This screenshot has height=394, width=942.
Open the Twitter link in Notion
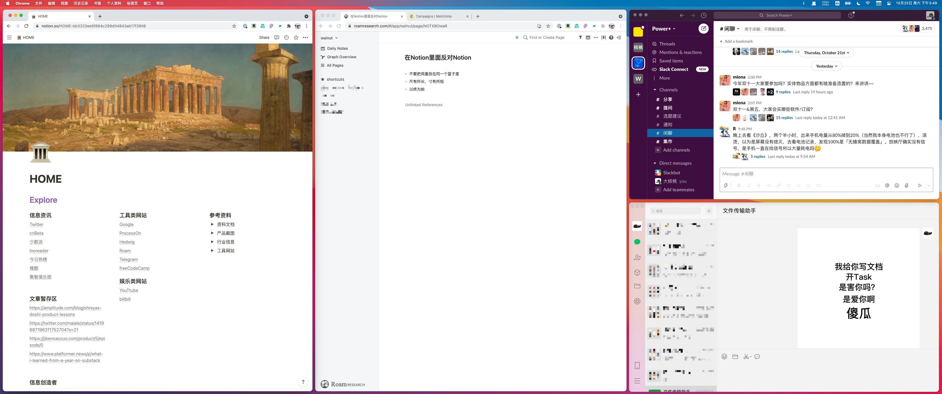click(36, 224)
